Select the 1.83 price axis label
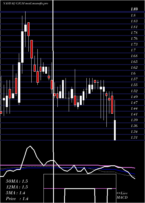145x203 pixels. (x=134, y=21)
